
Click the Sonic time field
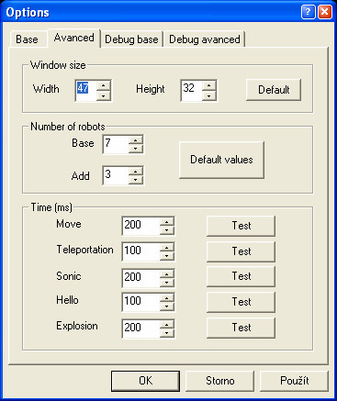point(140,278)
